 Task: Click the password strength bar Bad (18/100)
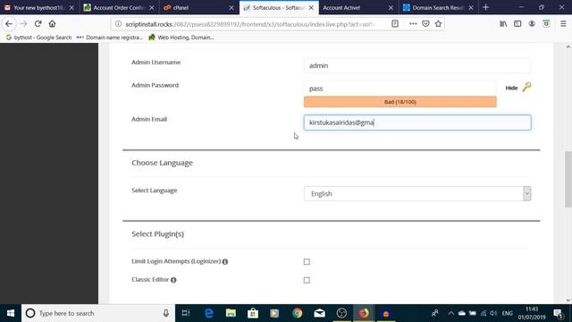click(x=400, y=102)
